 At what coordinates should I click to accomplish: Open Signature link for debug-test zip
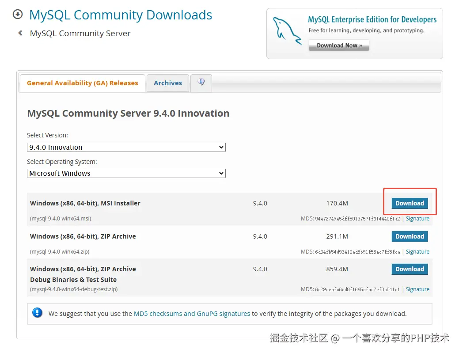point(417,289)
